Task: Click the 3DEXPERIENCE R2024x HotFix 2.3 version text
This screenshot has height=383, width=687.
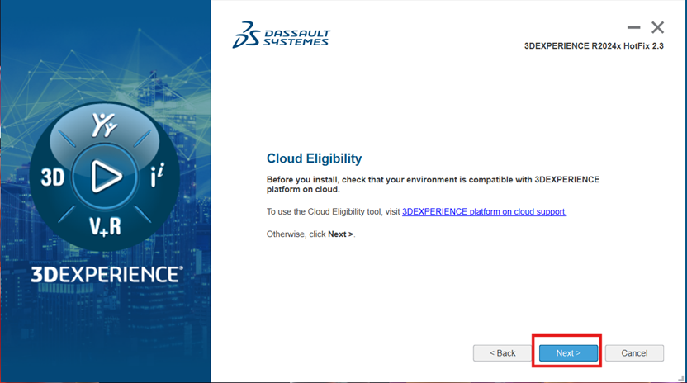Action: click(x=594, y=46)
